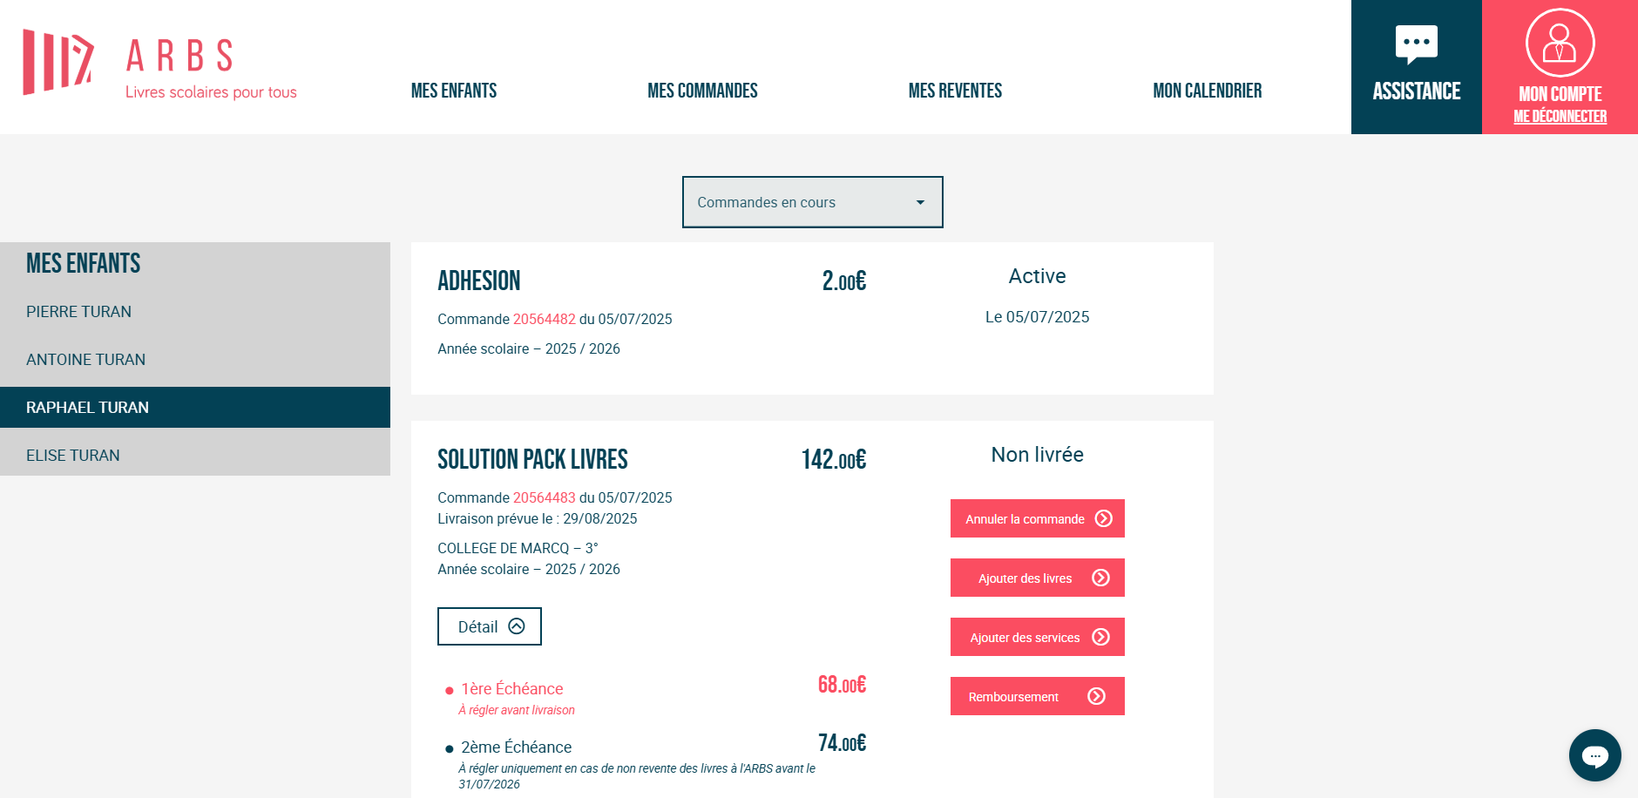Image resolution: width=1638 pixels, height=798 pixels.
Task: Navigate to Mes Reventes
Action: (955, 91)
